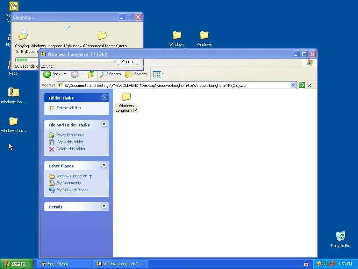Viewport: 358px width, 269px height.
Task: Click the Copy this folder icon
Action: (52, 142)
